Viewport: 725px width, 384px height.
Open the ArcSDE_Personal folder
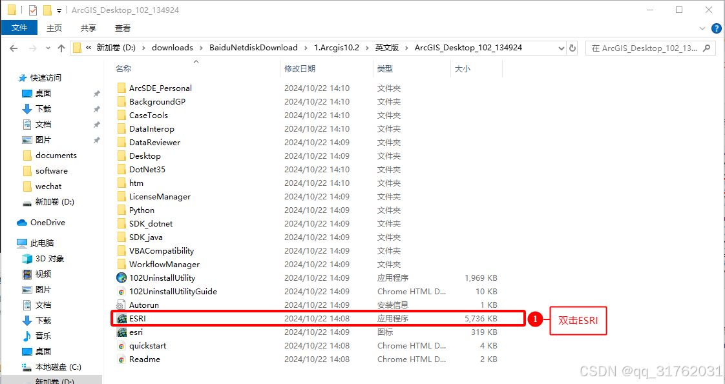(160, 88)
